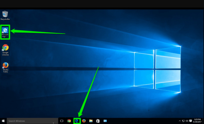Open the Windows Start menu
The width and height of the screenshot is (204, 124).
pos(3,121)
